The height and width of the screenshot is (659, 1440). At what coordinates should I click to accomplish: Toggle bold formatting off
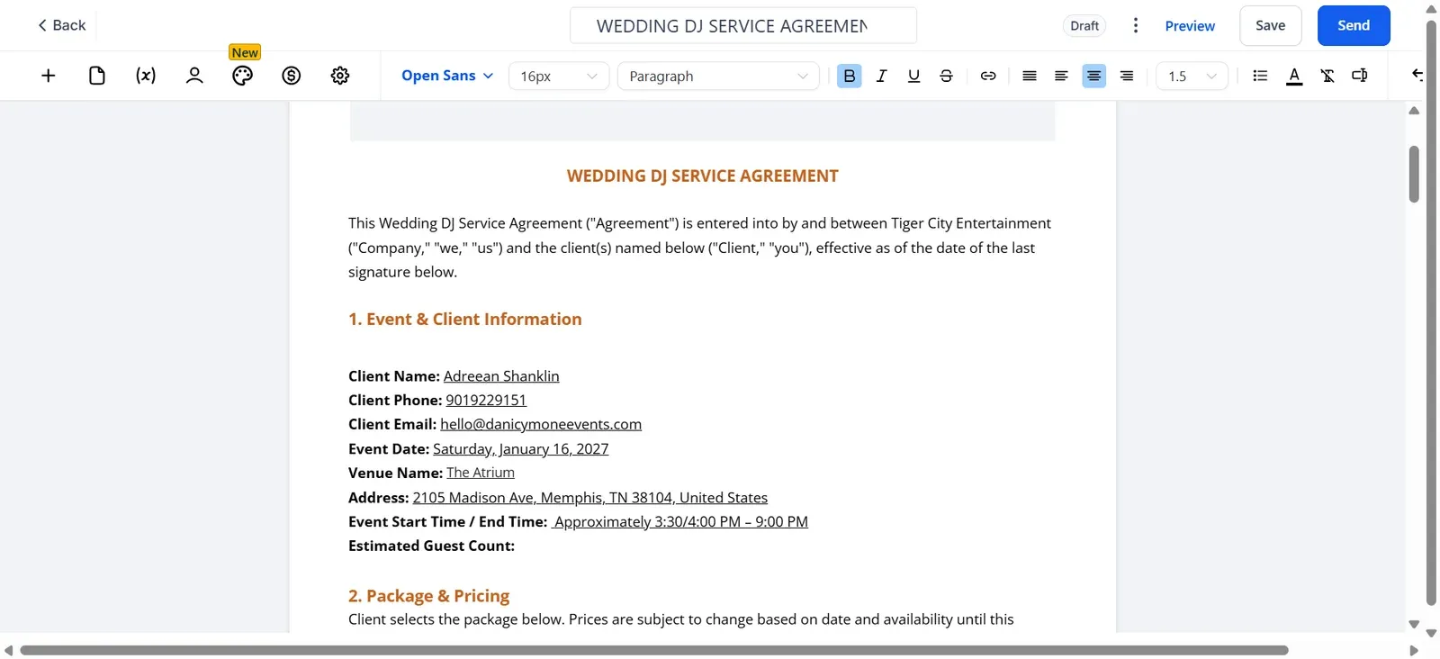pos(850,76)
